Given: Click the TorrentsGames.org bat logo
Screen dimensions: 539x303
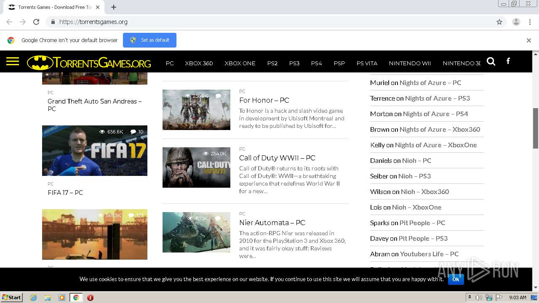Looking at the screenshot, I should pos(89,63).
